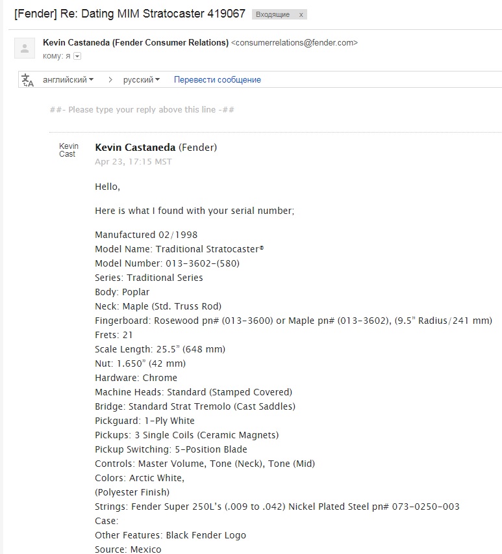Click the translate icon in the language bar
Screen dimensions: 502x554
pos(27,80)
